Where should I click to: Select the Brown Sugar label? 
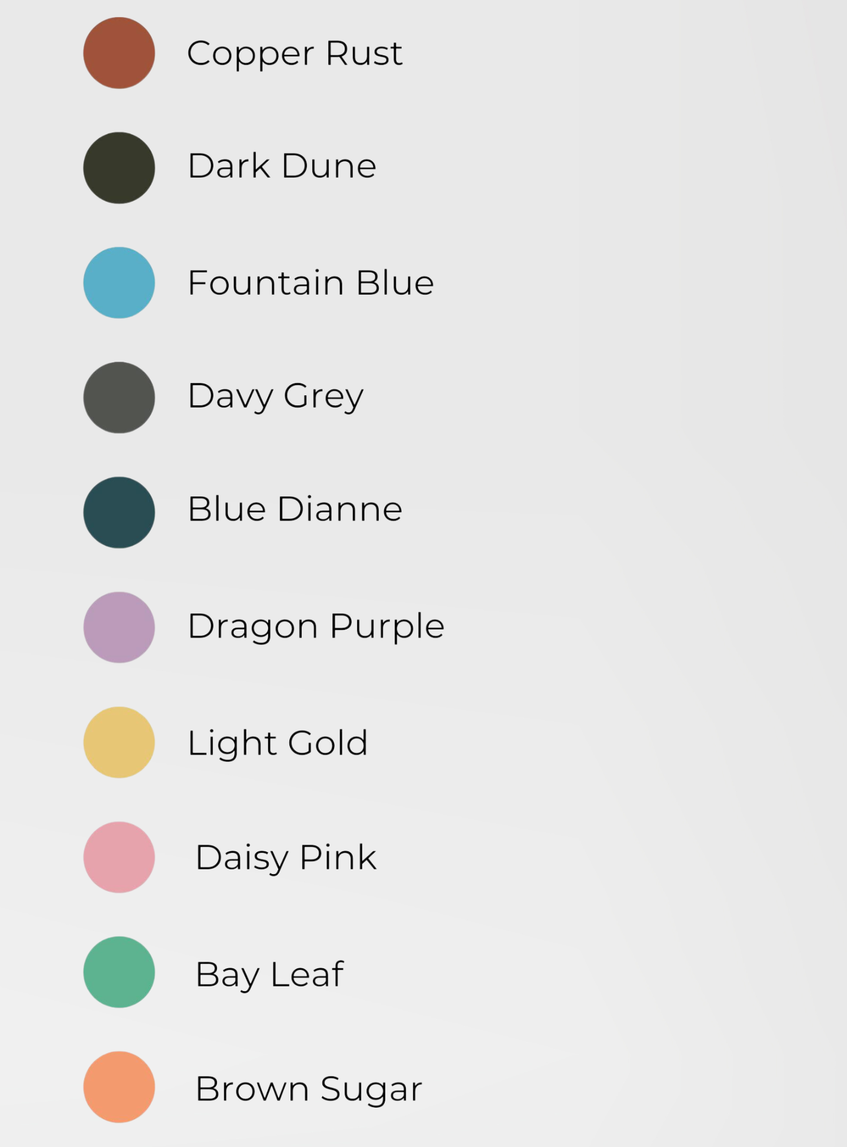click(309, 1089)
